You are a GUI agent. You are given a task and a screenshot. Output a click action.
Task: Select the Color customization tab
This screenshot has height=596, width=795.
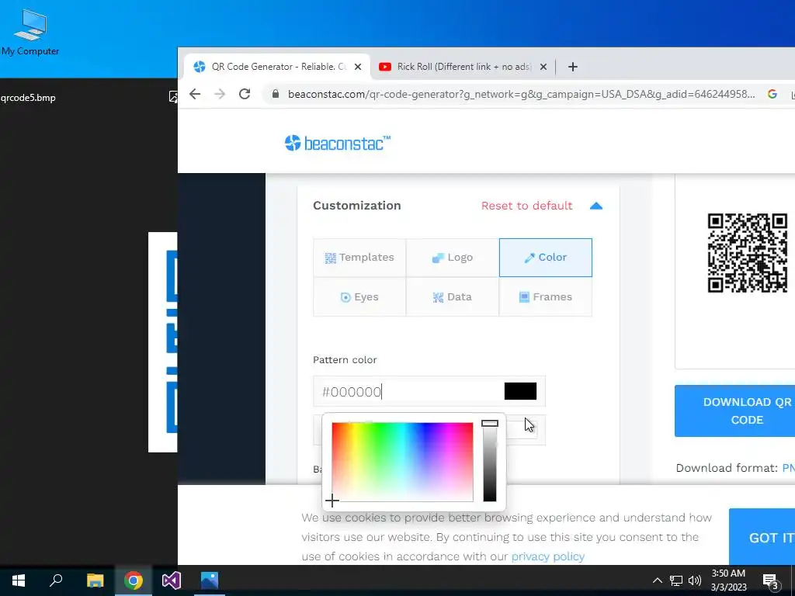coord(546,258)
